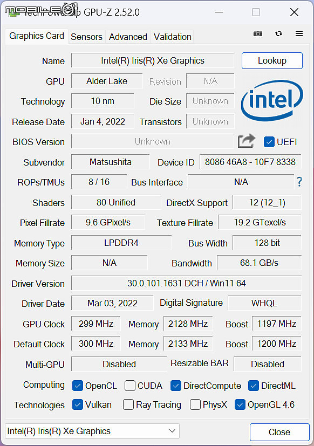Viewport: 314px width, 446px height.
Task: Enable the Ray Tracing checkbox
Action: (128, 404)
